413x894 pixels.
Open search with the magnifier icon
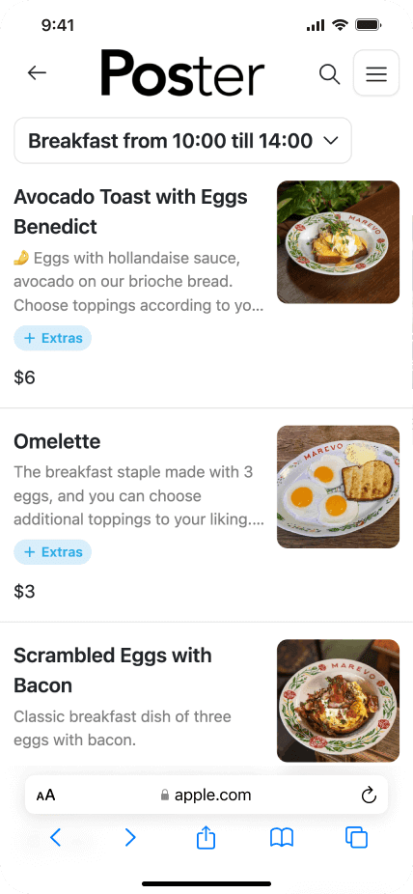point(329,74)
